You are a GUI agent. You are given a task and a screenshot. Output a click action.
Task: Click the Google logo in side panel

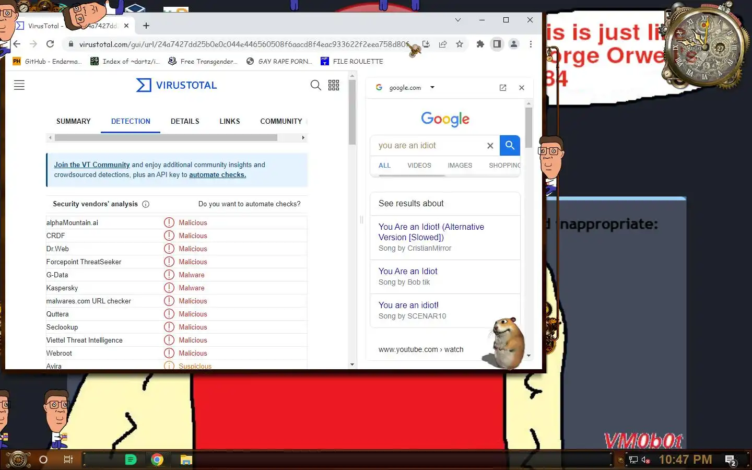(445, 119)
